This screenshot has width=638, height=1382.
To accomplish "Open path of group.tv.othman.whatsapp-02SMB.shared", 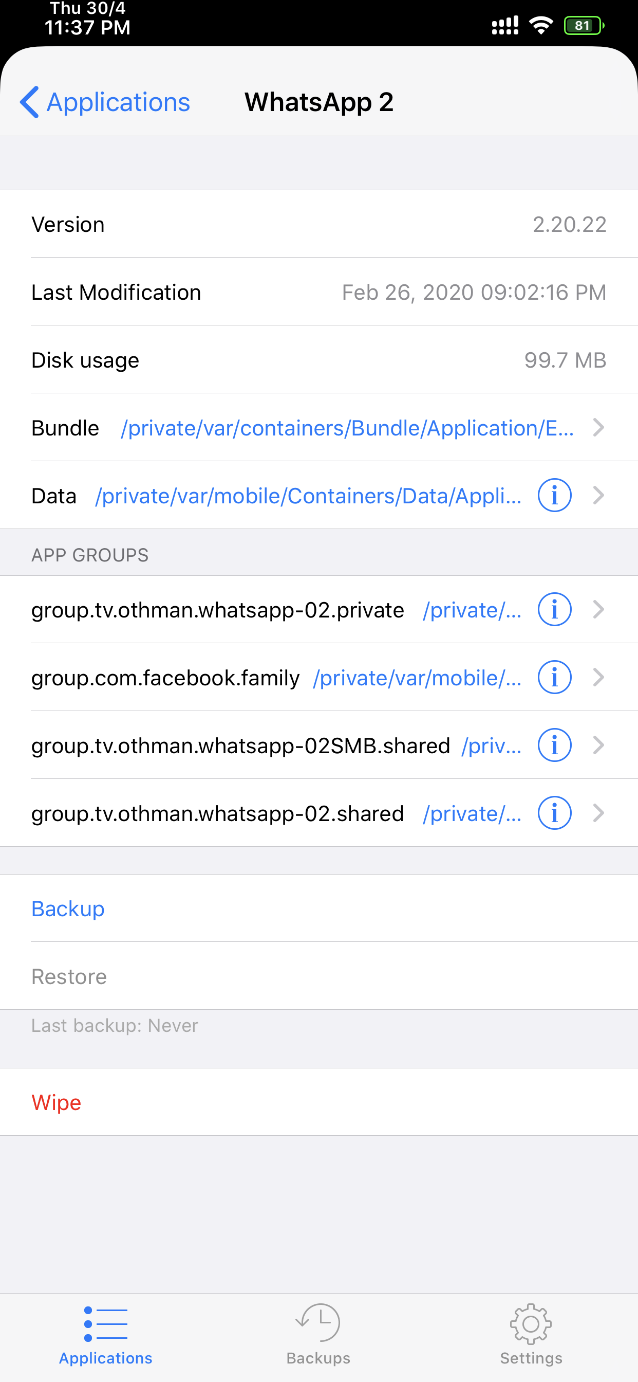I will (x=492, y=746).
